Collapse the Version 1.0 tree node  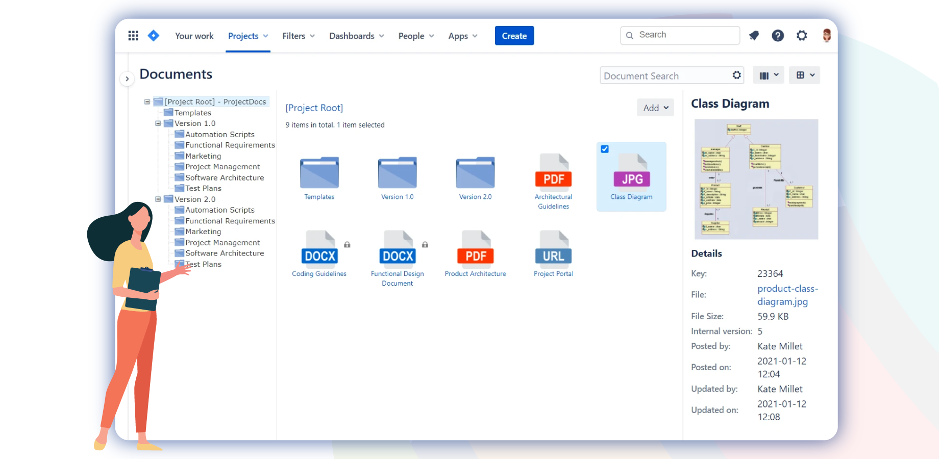click(158, 123)
